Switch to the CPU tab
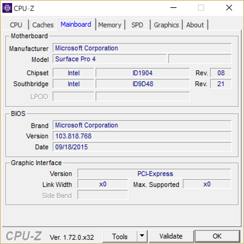This screenshot has width=244, height=244. click(16, 25)
